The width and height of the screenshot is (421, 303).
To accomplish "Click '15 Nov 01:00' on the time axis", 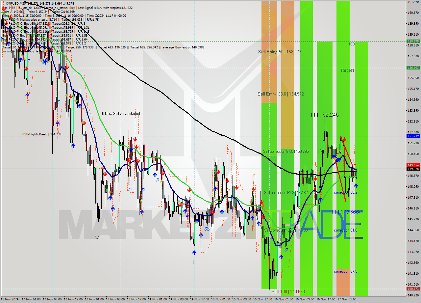I will [221, 299].
